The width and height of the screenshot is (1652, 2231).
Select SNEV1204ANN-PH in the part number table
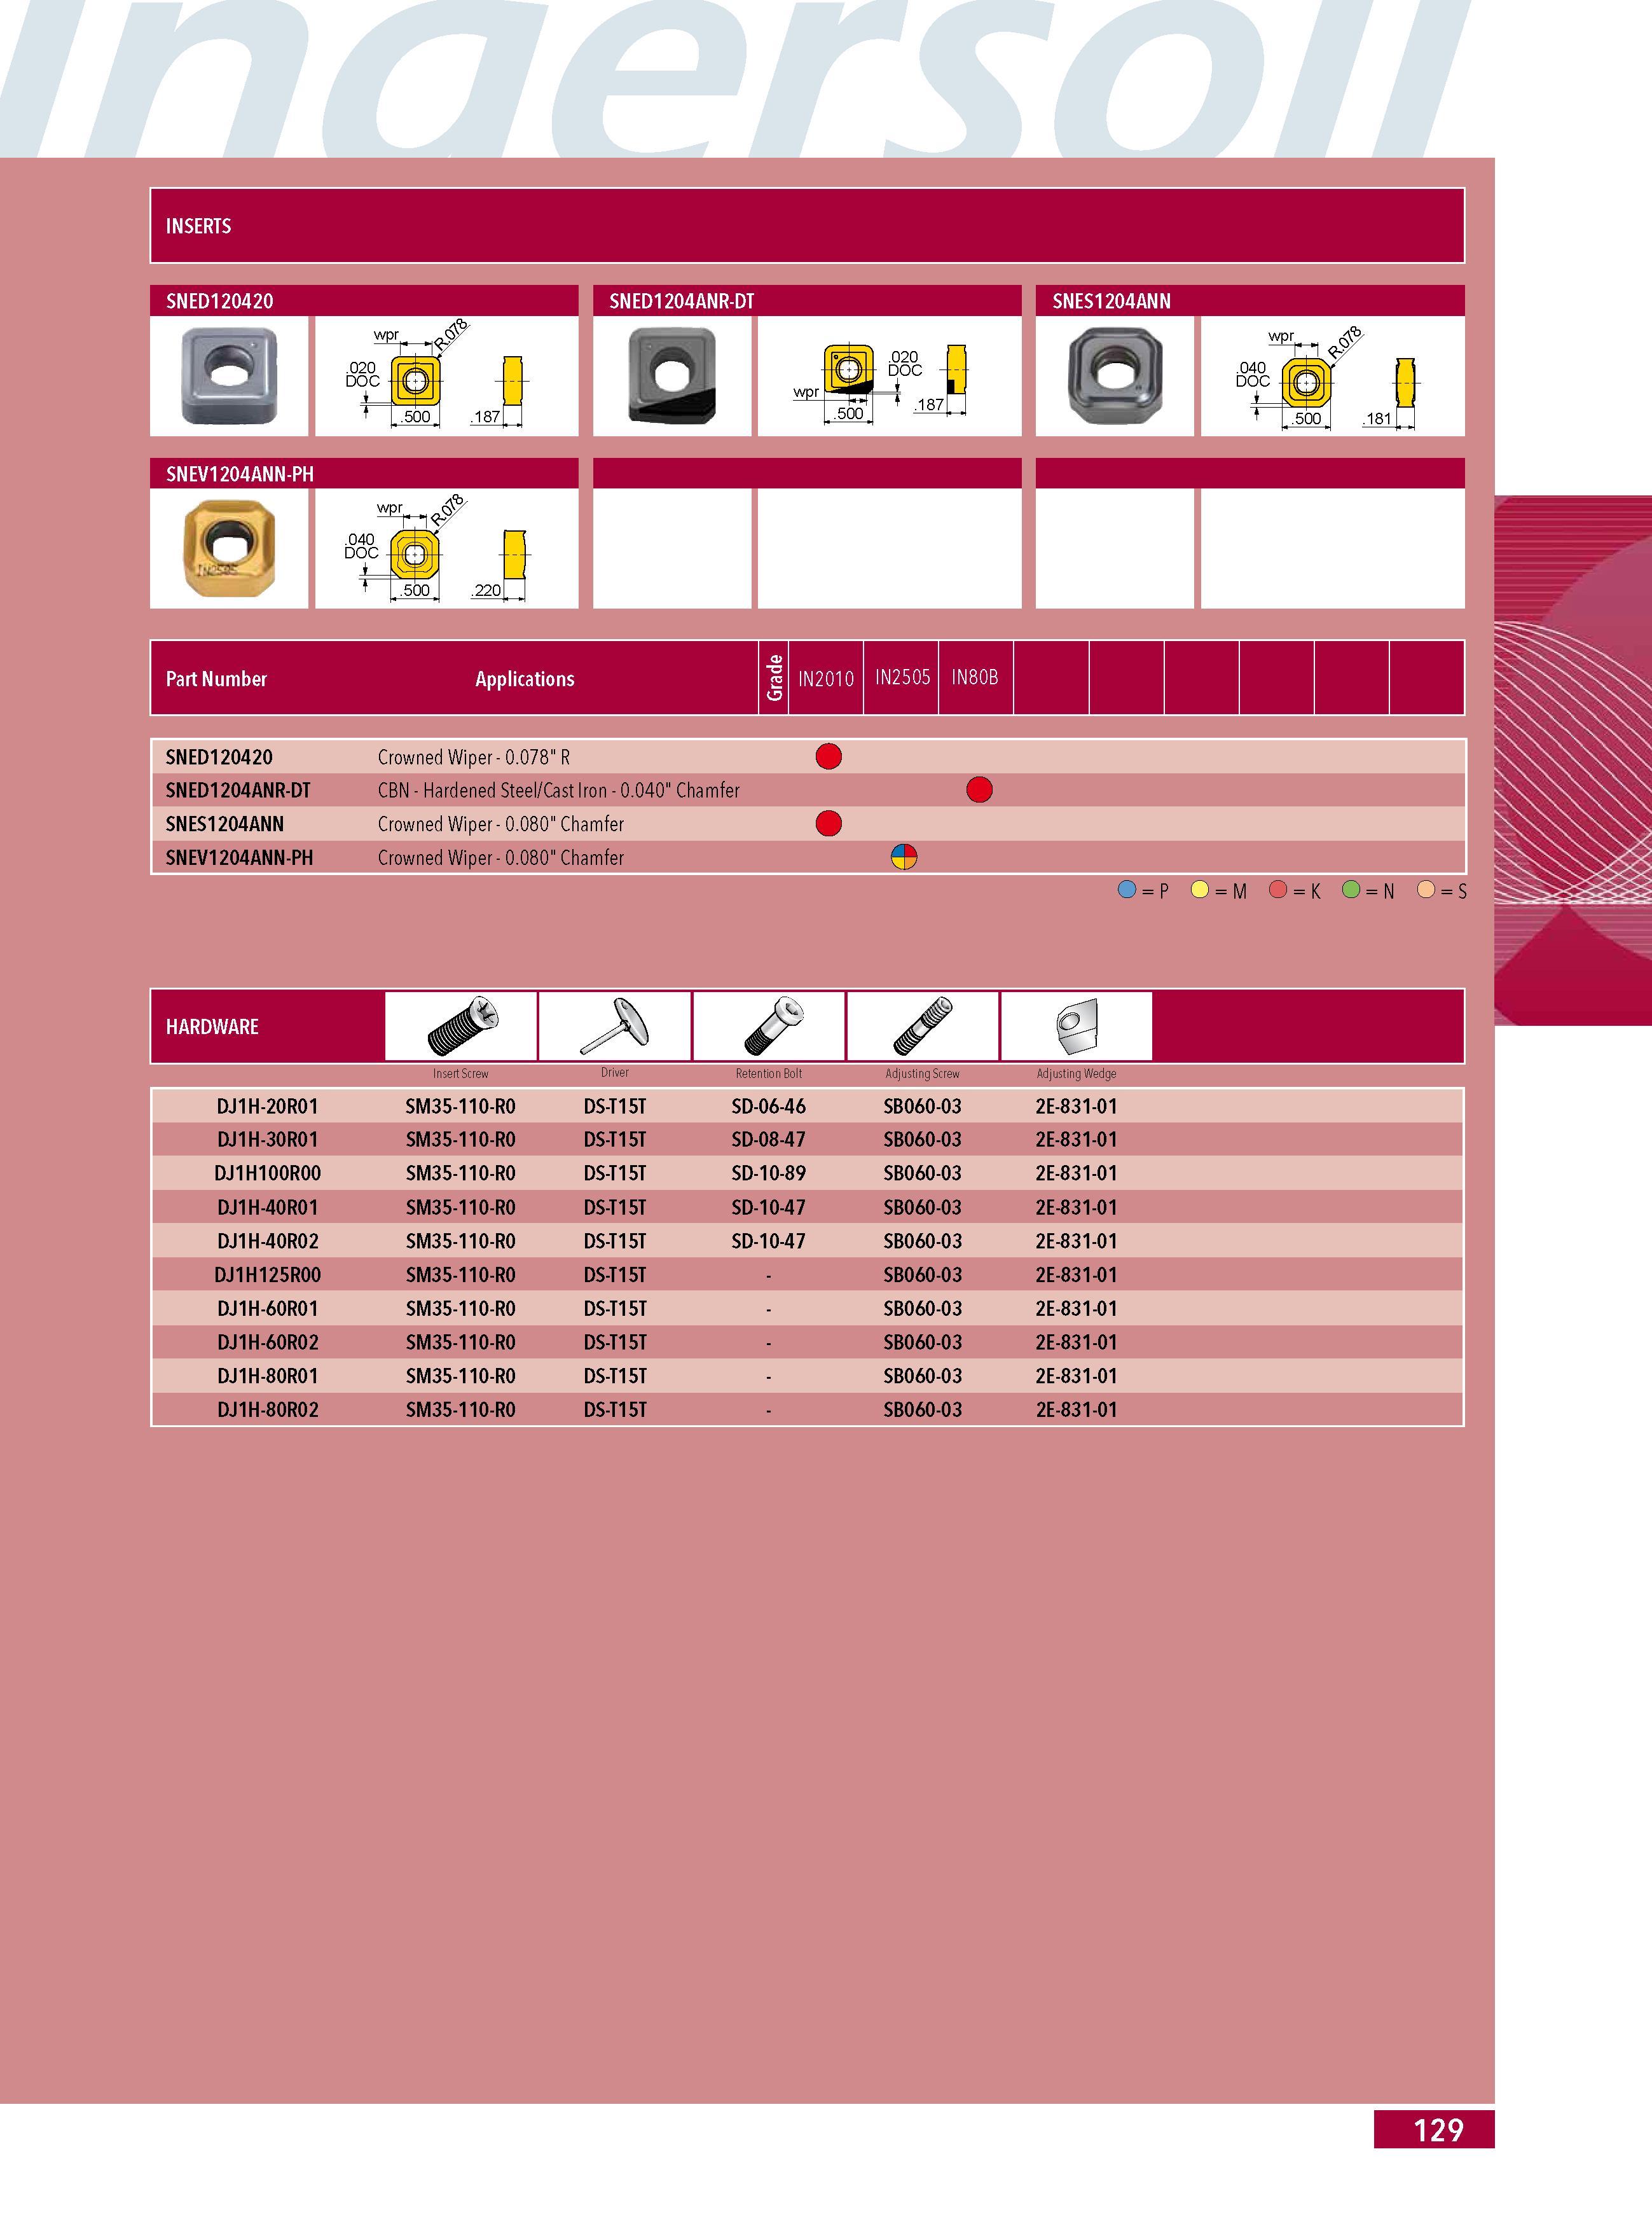(x=239, y=858)
